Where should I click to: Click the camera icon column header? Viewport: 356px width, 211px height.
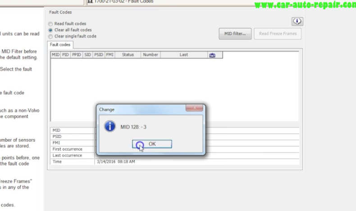212,55
